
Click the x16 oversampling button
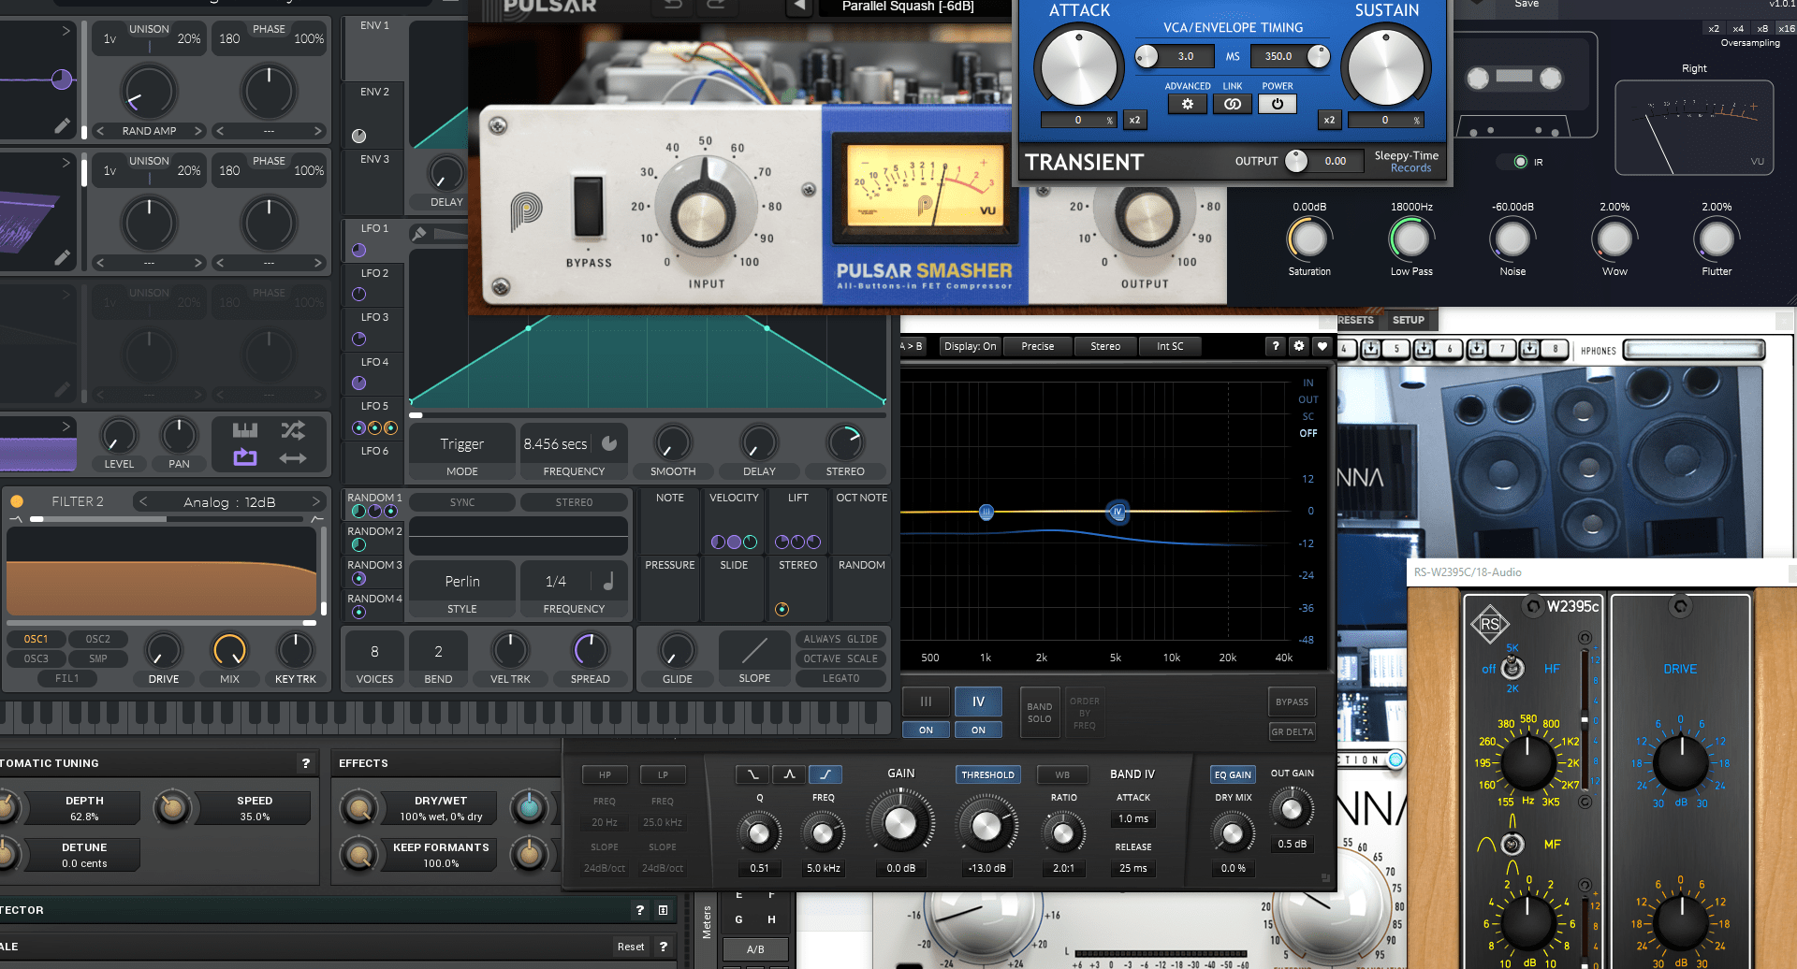tap(1786, 28)
